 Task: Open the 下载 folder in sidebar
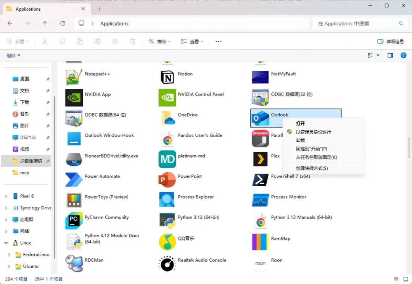24,102
